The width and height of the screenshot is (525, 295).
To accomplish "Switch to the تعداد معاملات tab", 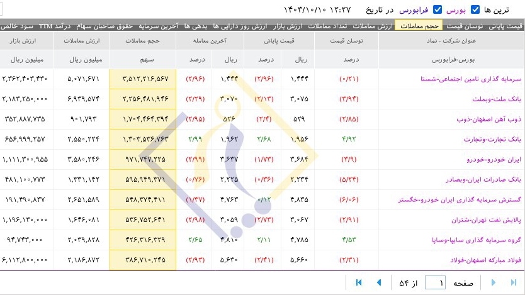I will pos(327,26).
